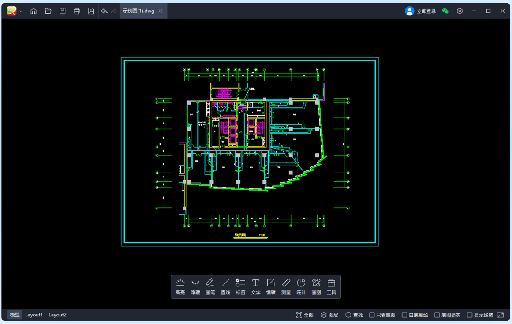Switch to the Layout2 tab
The width and height of the screenshot is (512, 324).
tap(57, 315)
